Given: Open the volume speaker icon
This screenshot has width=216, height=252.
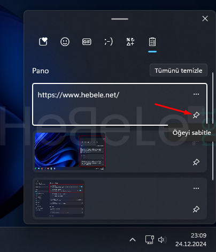Looking at the screenshot, I should coord(162,240).
